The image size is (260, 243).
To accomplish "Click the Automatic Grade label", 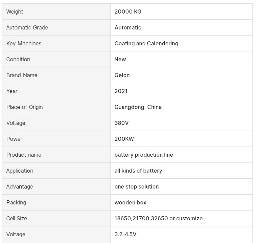I will coord(27,27).
